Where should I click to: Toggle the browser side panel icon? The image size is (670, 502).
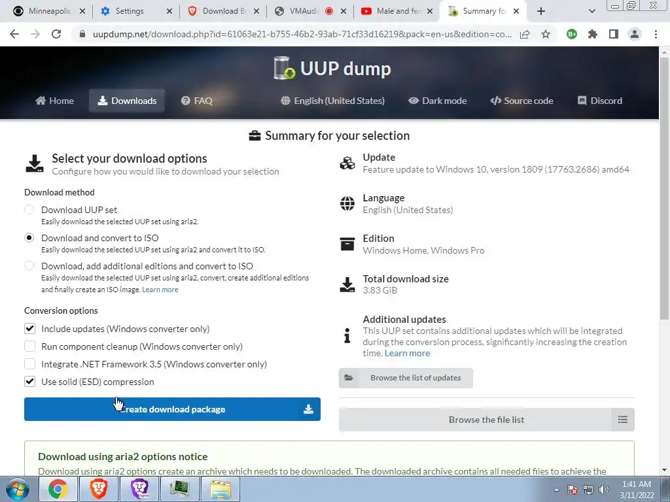click(613, 34)
